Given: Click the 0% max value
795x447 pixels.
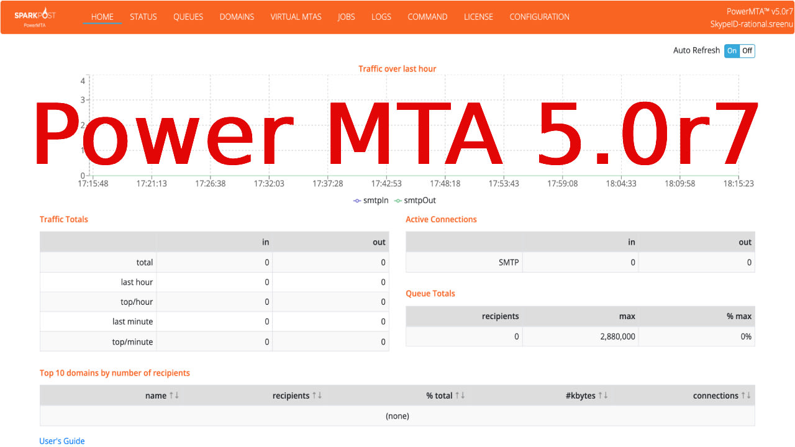Looking at the screenshot, I should coord(746,336).
